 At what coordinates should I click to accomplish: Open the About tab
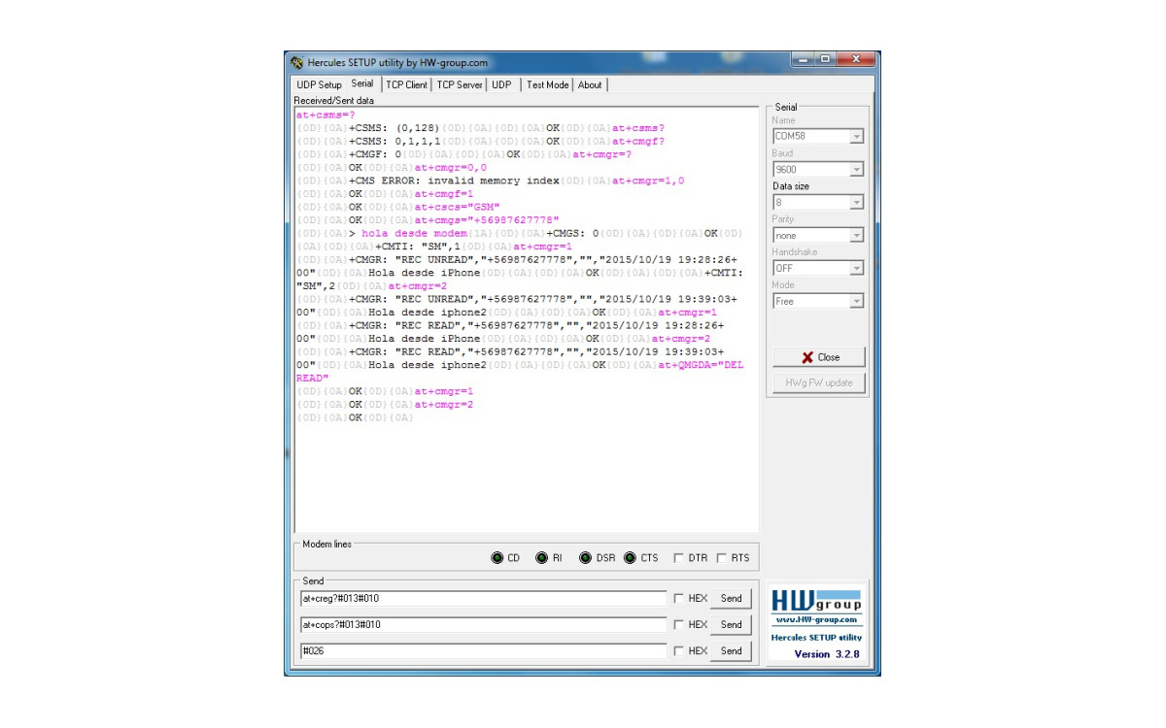coord(590,84)
